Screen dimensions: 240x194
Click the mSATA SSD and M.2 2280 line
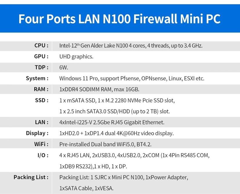point(117,100)
